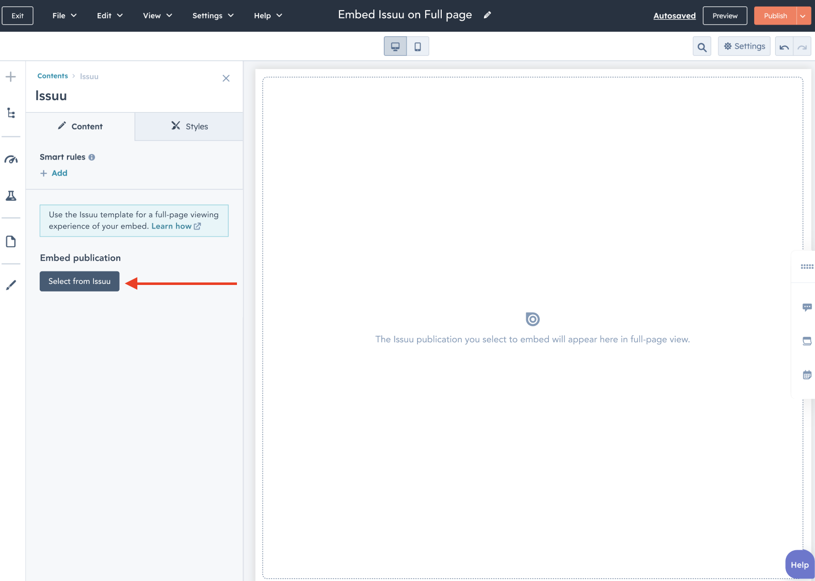The height and width of the screenshot is (581, 815).
Task: Open the contents tree view icon
Action: [11, 113]
